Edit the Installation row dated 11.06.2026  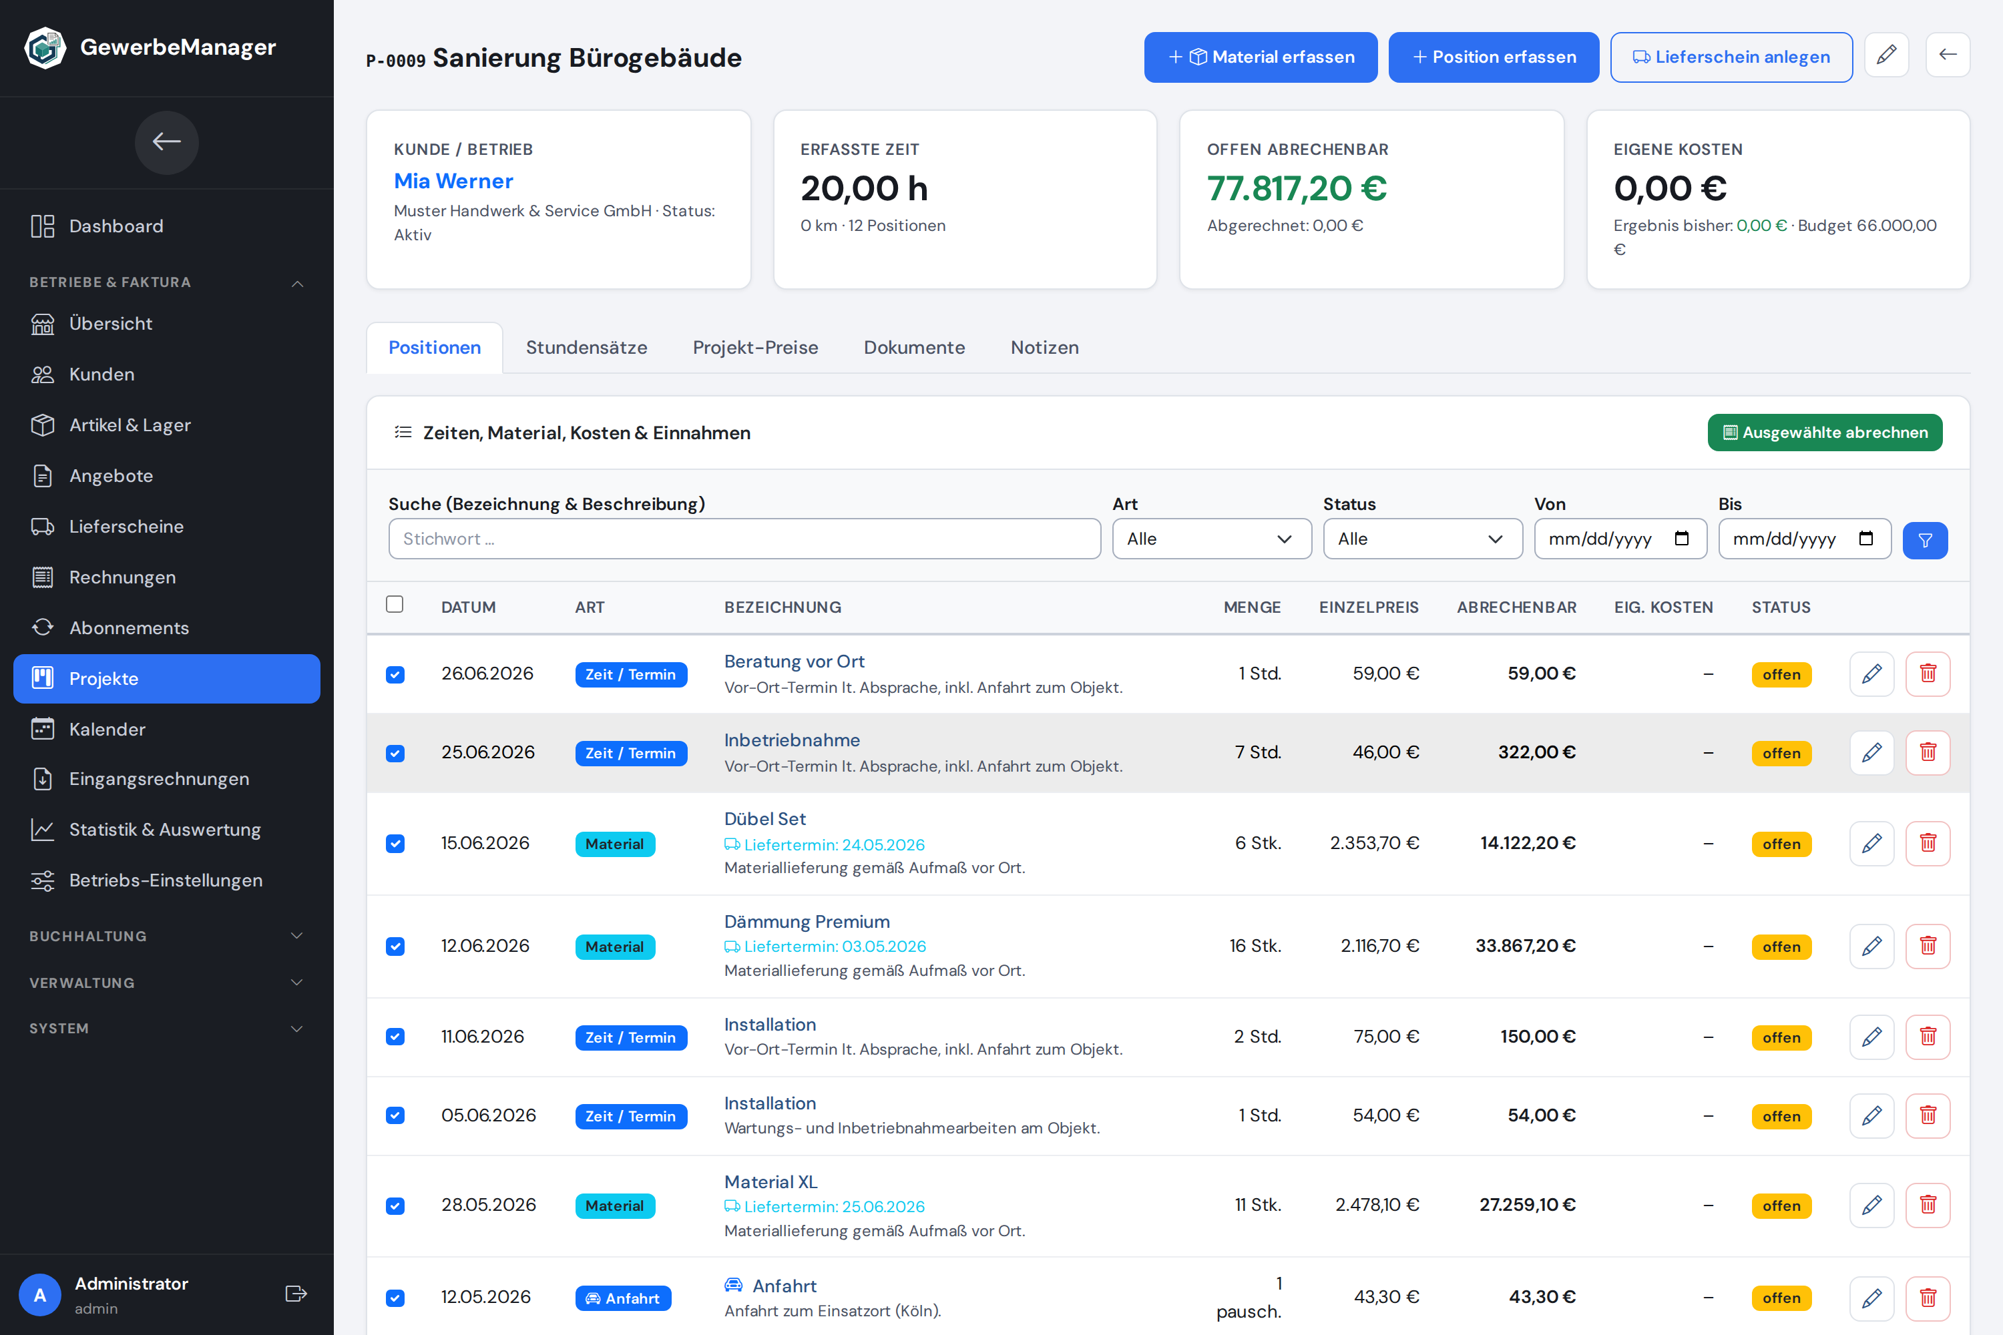point(1872,1037)
